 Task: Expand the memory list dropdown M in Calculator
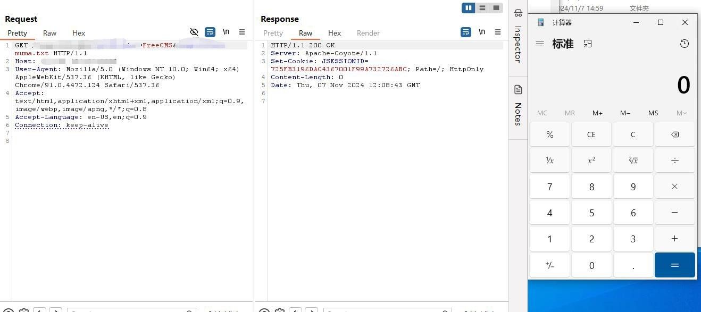tap(681, 113)
